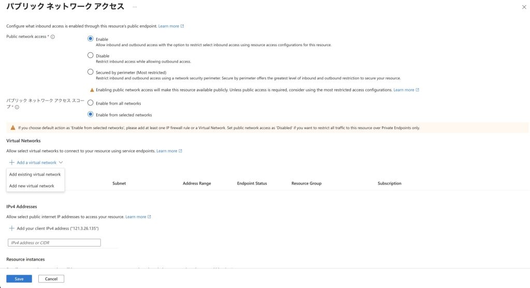
Task: Choose Secured by perimeter (Most restricted)
Action: point(91,72)
